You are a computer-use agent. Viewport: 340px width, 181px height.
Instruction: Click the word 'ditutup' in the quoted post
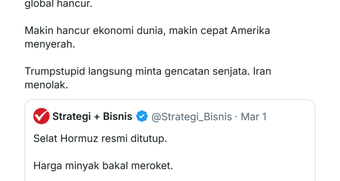(150, 138)
